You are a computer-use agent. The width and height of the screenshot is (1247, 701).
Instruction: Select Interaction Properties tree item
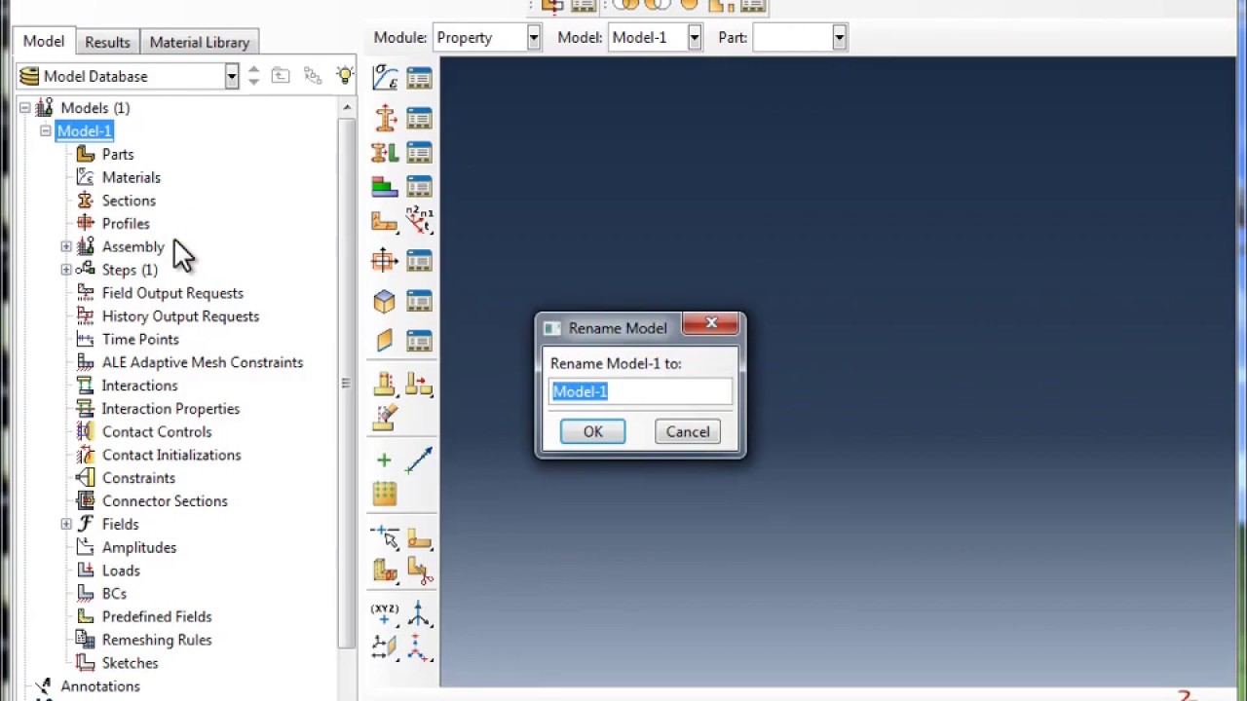click(170, 409)
